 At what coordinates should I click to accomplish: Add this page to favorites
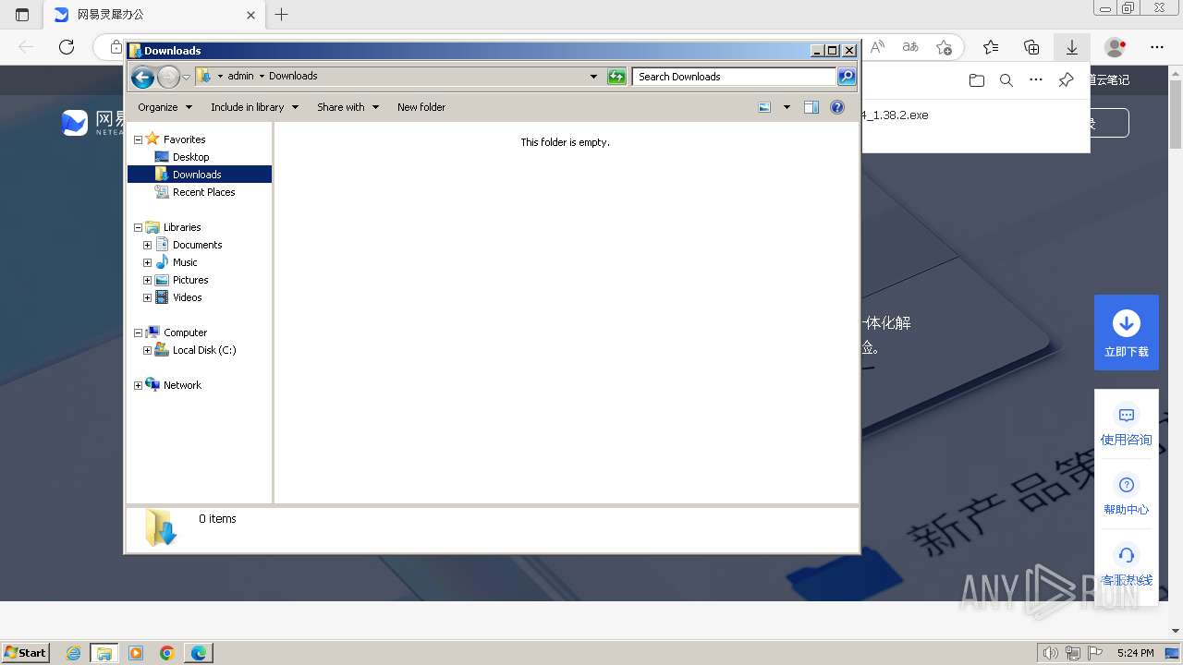pos(944,47)
